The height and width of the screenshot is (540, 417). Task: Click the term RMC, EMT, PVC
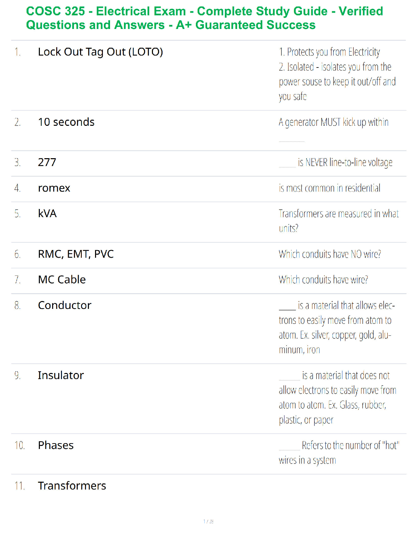76,254
